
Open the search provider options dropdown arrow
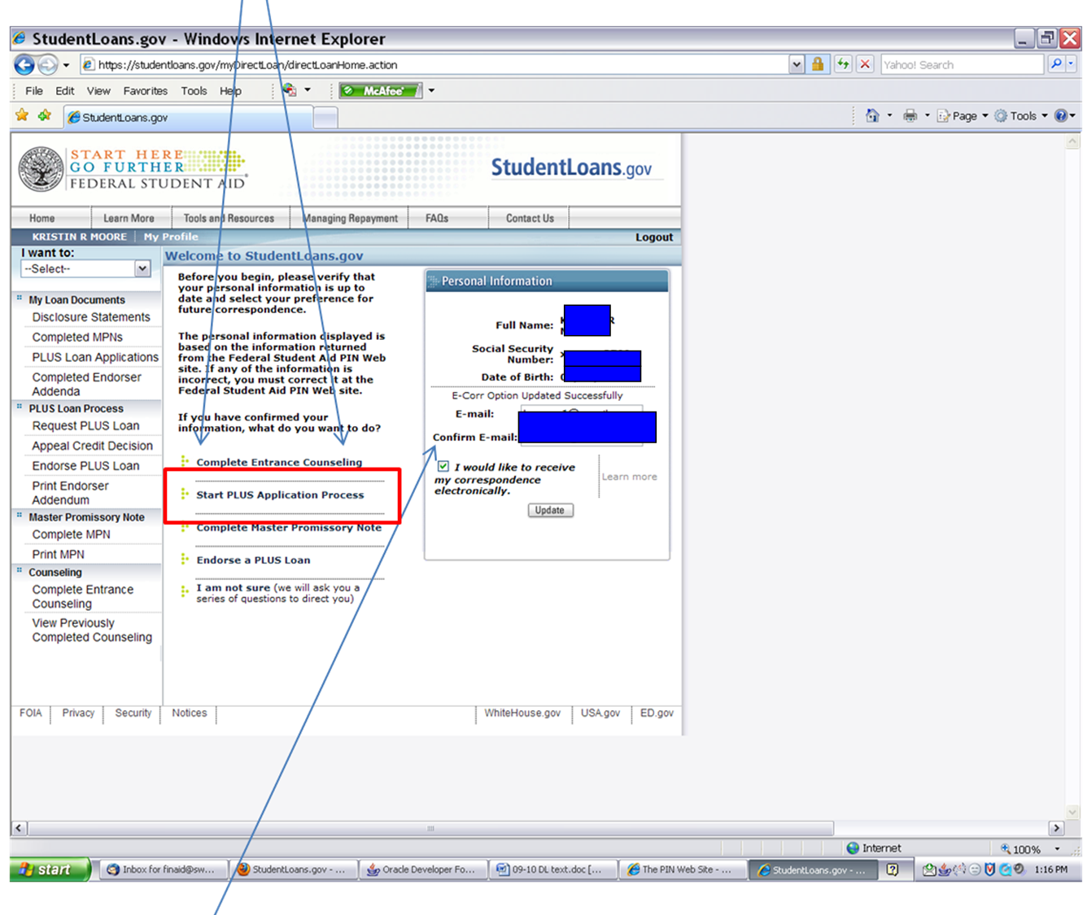(x=1072, y=64)
